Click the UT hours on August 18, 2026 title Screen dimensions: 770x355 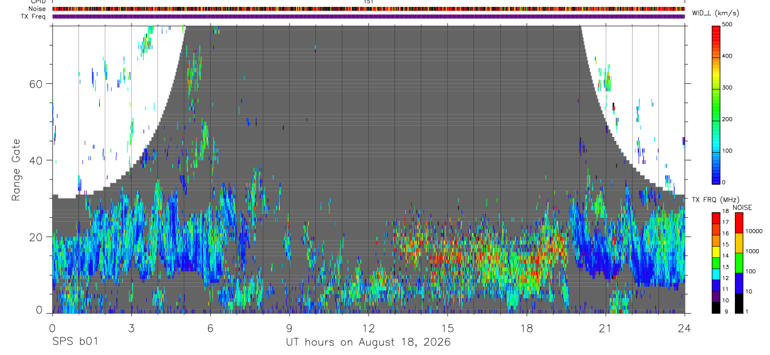point(368,342)
